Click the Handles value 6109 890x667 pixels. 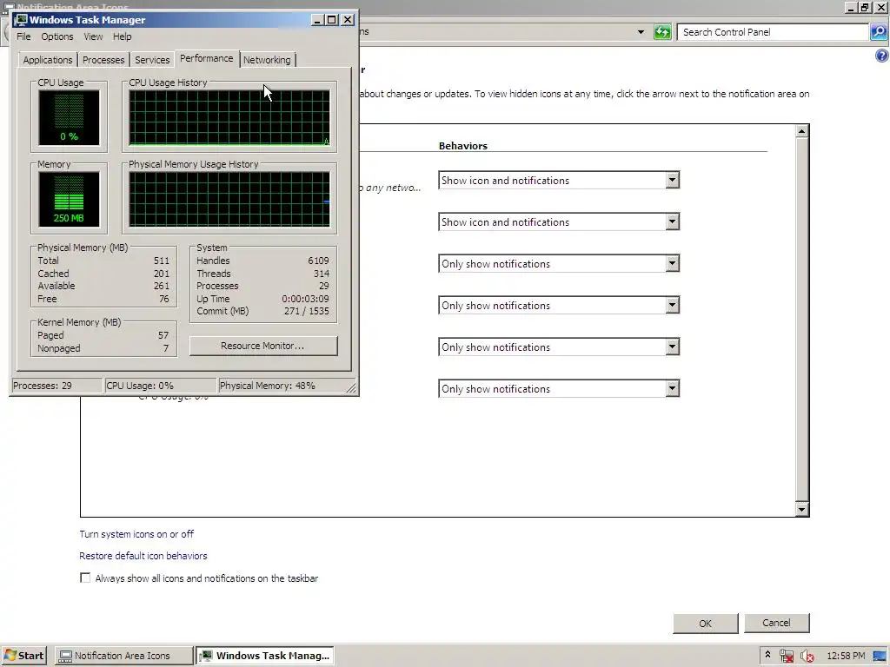[x=318, y=261]
